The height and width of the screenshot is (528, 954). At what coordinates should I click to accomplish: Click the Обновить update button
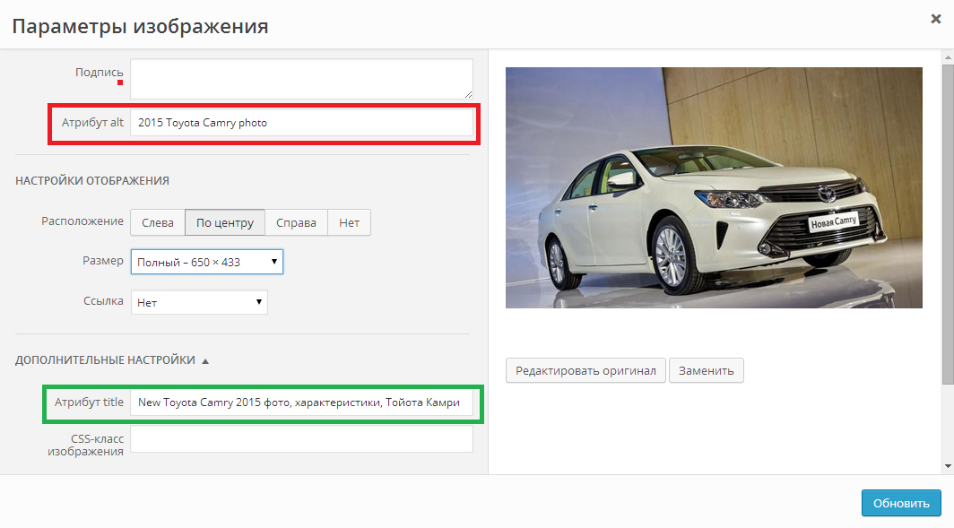[x=901, y=503]
